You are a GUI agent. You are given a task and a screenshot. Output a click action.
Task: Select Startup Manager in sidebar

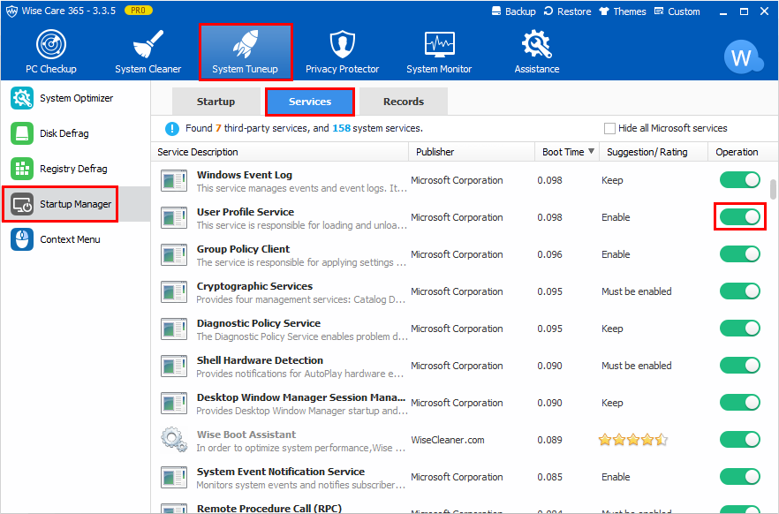(x=61, y=204)
